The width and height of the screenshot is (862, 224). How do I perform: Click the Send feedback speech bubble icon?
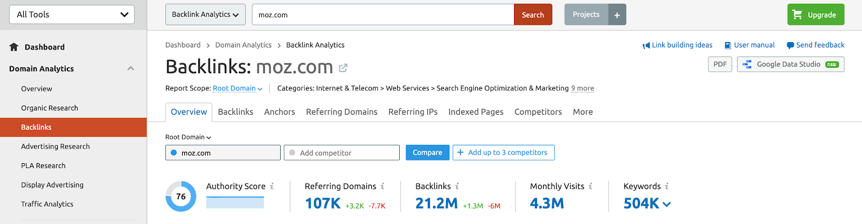(x=790, y=45)
